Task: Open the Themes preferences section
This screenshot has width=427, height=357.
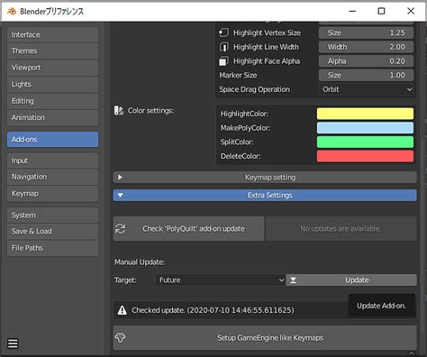Action: [52, 50]
